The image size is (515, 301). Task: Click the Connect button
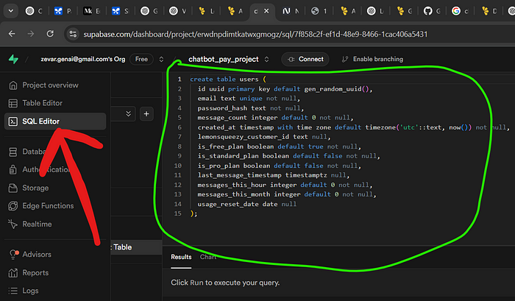point(305,59)
